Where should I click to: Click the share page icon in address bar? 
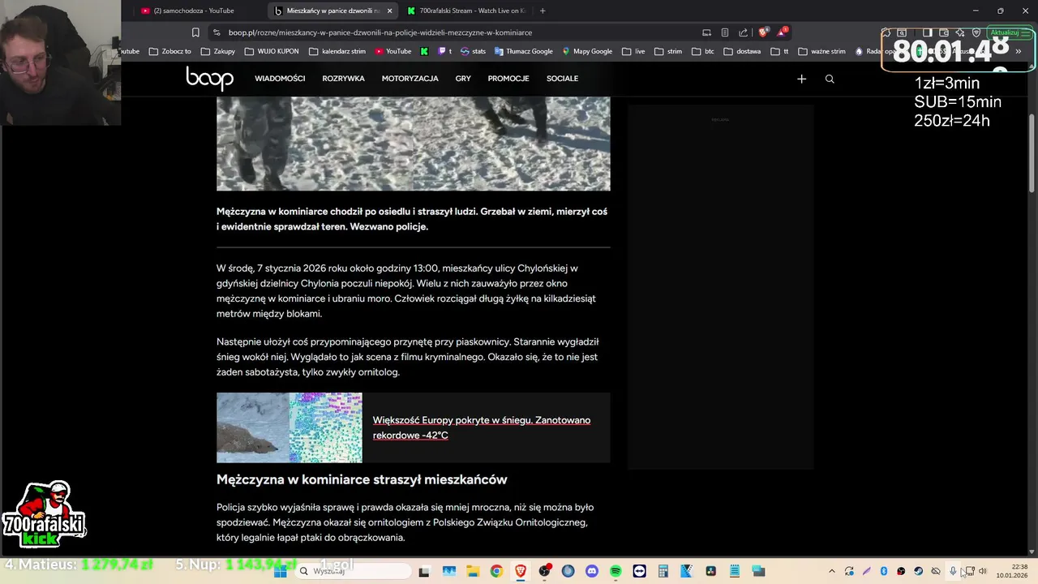[x=743, y=32]
